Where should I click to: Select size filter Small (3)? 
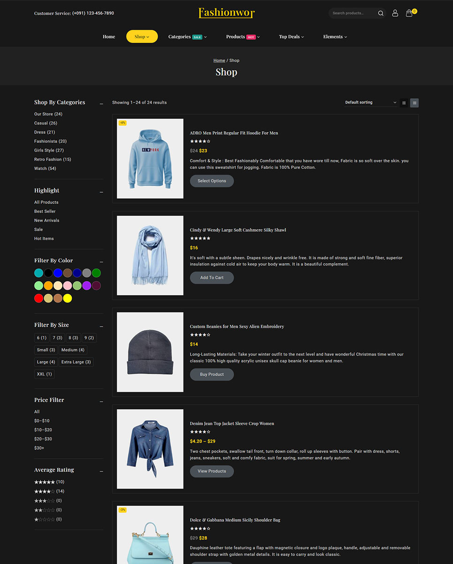coord(46,350)
